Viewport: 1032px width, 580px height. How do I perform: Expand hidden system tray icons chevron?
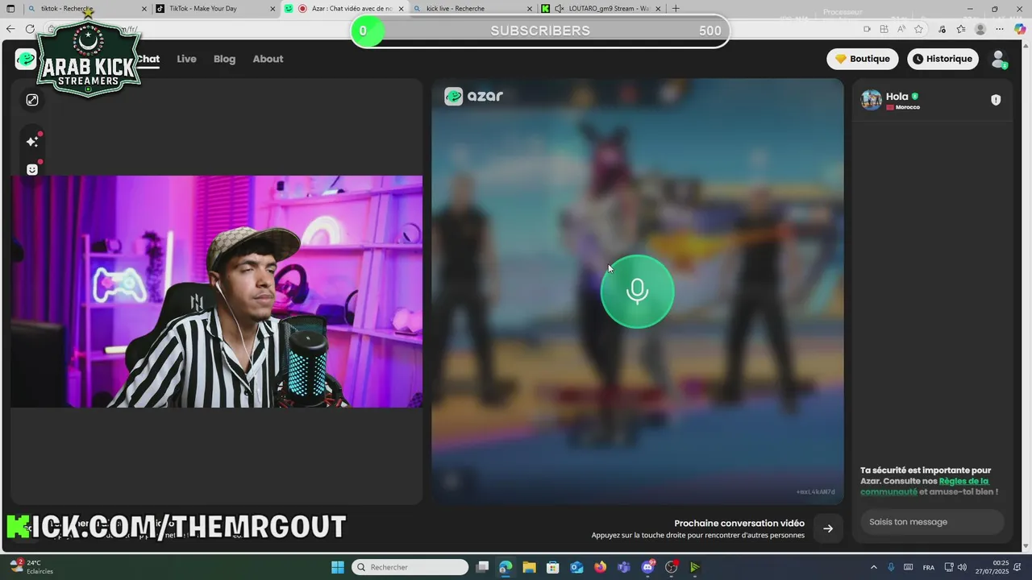tap(874, 567)
